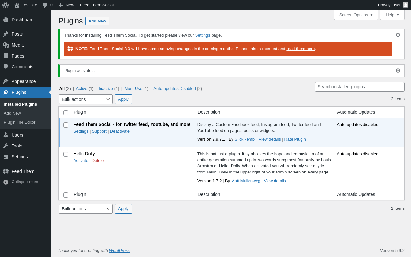Click the user avatar next to Howdy, user
411x257 pixels.
click(x=406, y=5)
